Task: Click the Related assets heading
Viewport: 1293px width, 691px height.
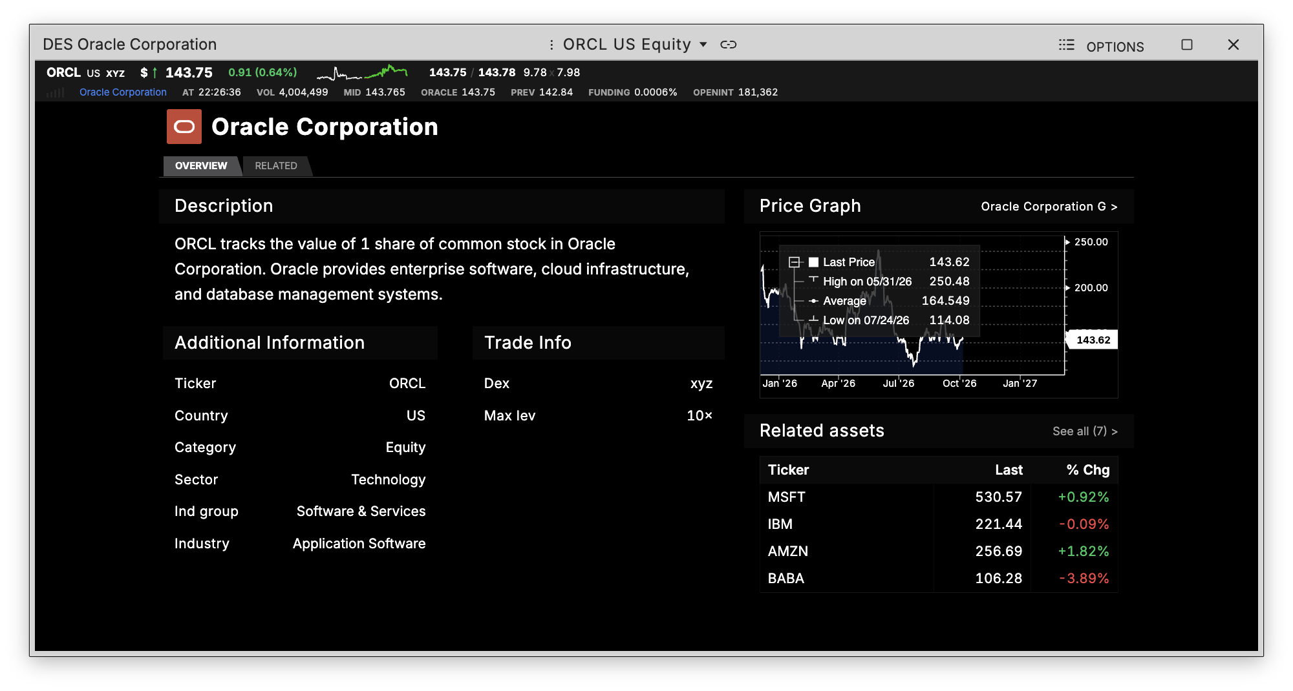Action: coord(822,431)
